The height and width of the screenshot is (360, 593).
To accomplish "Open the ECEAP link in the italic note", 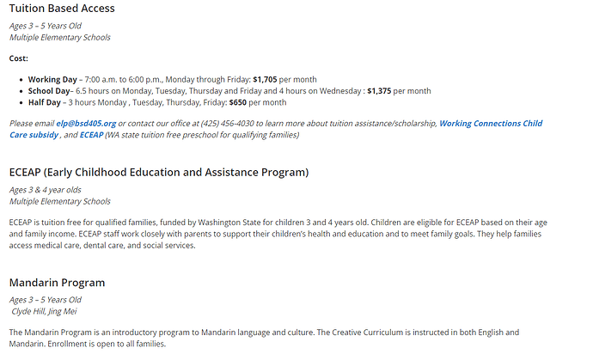I will [x=91, y=135].
